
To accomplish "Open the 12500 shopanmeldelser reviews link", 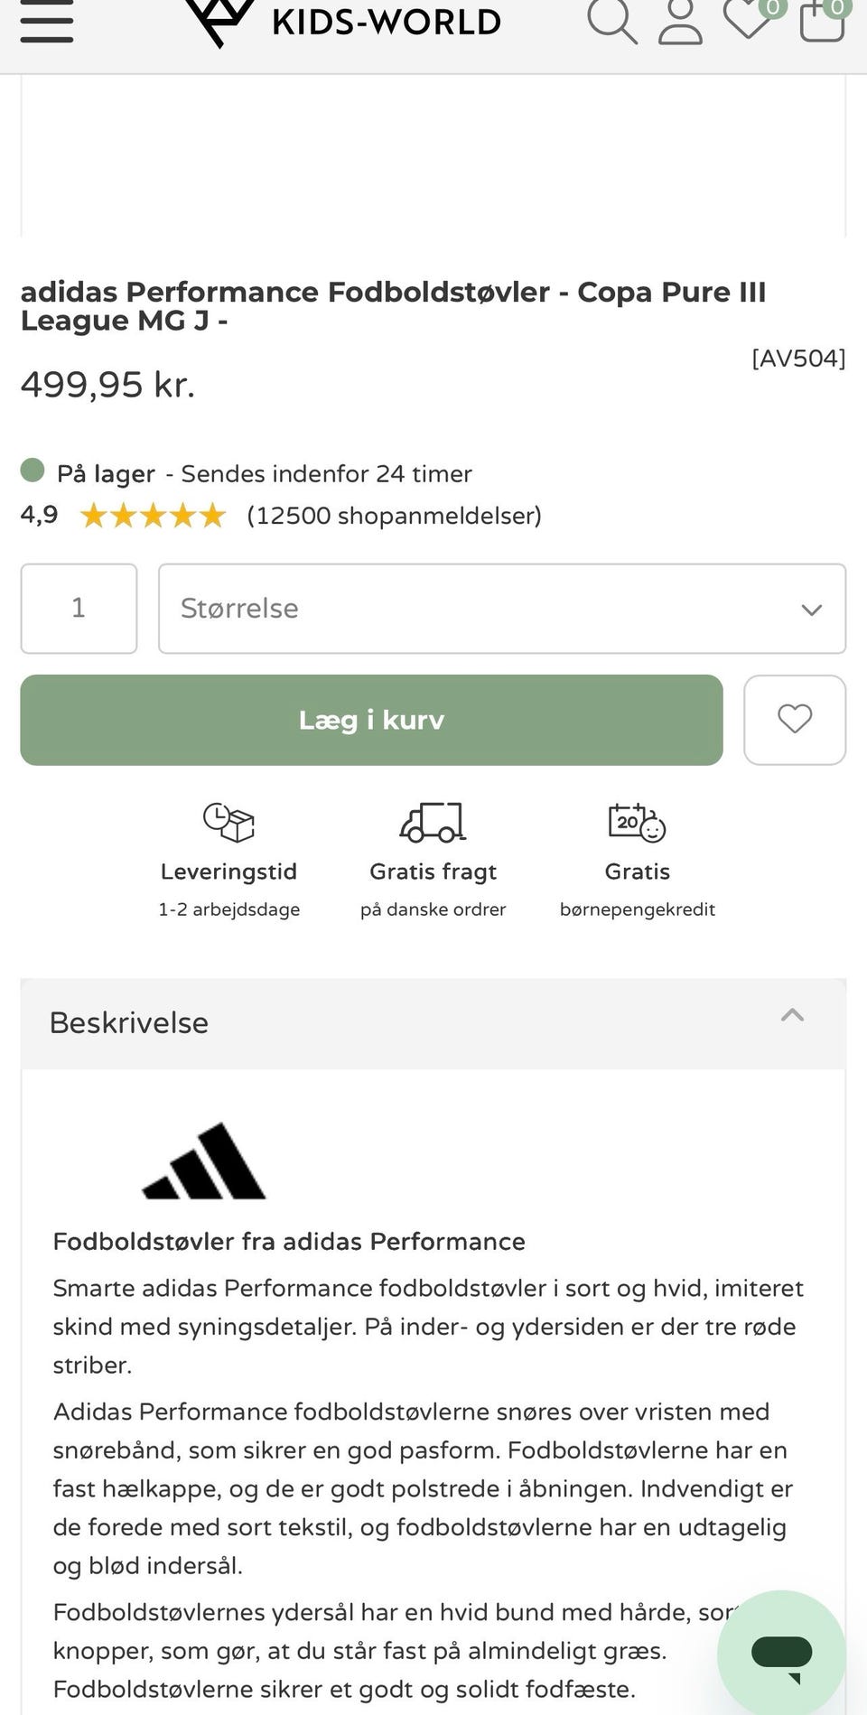I will 394,516.
